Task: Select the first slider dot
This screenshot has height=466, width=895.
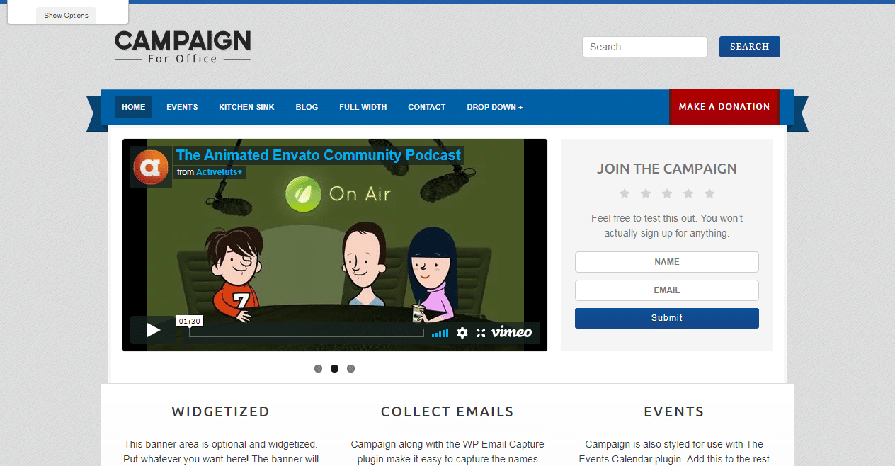Action: 318,368
